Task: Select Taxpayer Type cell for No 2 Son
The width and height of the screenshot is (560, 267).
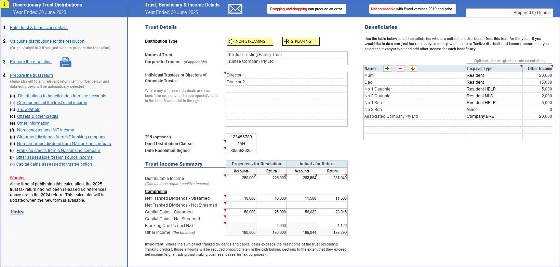Action: click(494, 110)
